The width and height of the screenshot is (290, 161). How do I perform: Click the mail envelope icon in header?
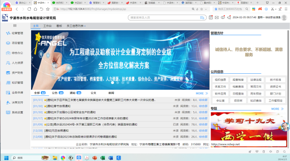point(216,17)
